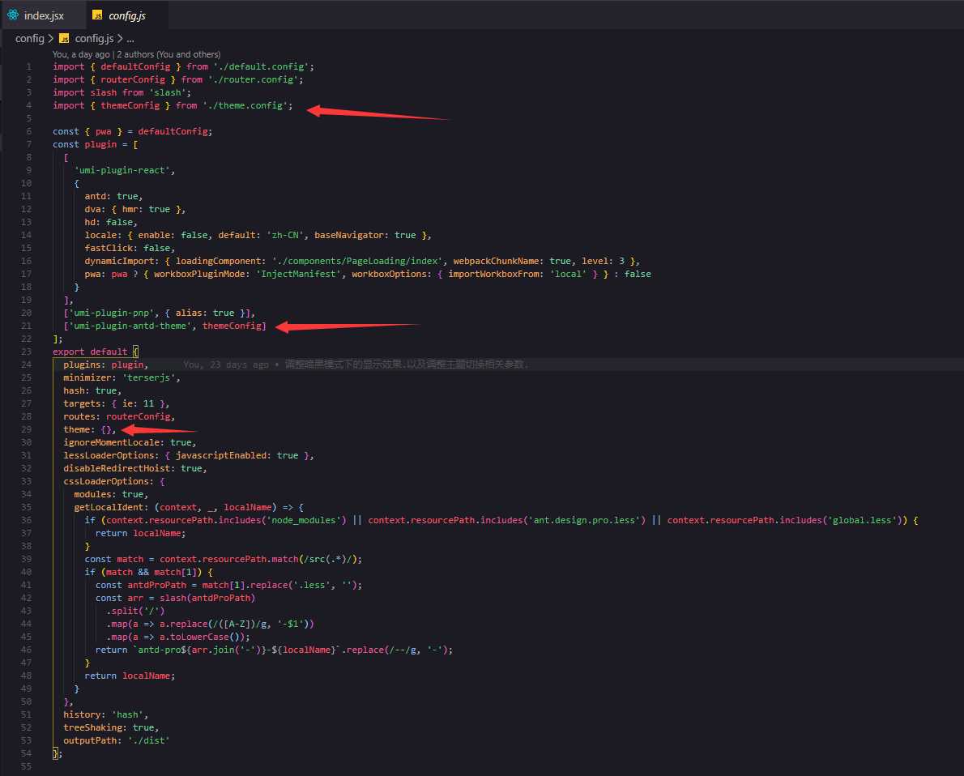Click 'slash' module string on line 3
This screenshot has width=964, height=776.
167,92
